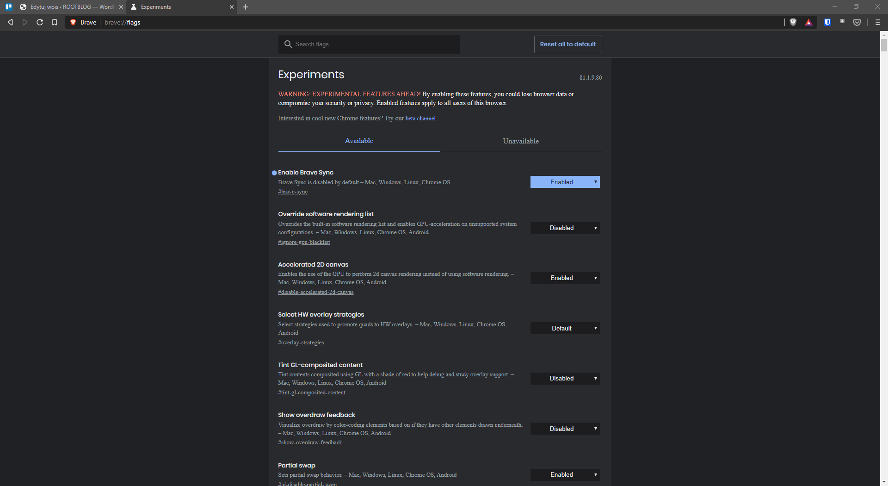Open Brave Shields panel
Image resolution: width=888 pixels, height=486 pixels.
point(793,22)
